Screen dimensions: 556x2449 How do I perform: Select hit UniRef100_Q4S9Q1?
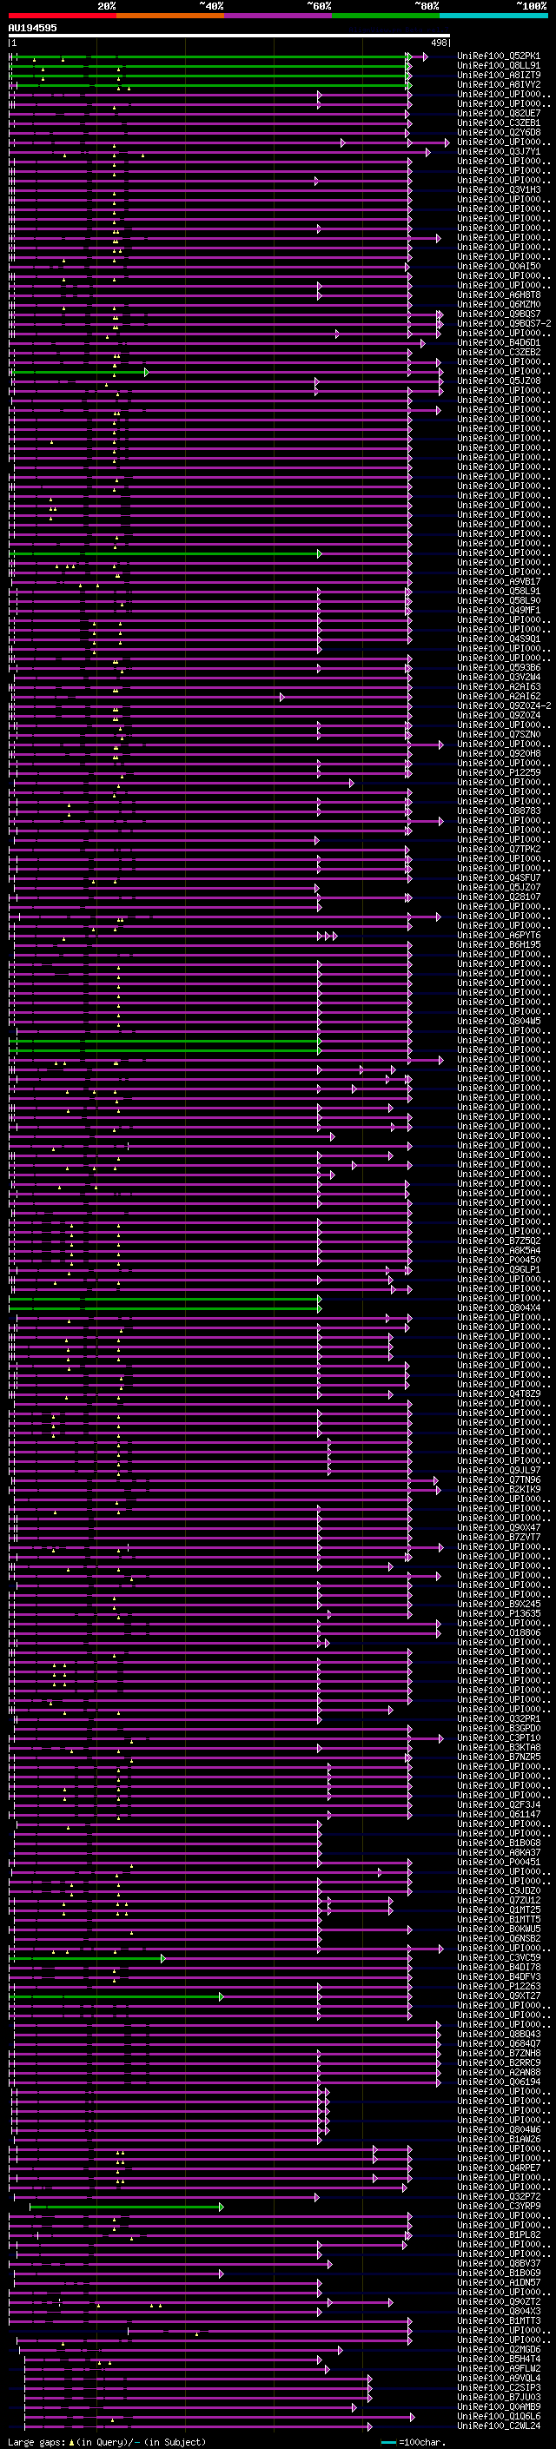coord(499,639)
